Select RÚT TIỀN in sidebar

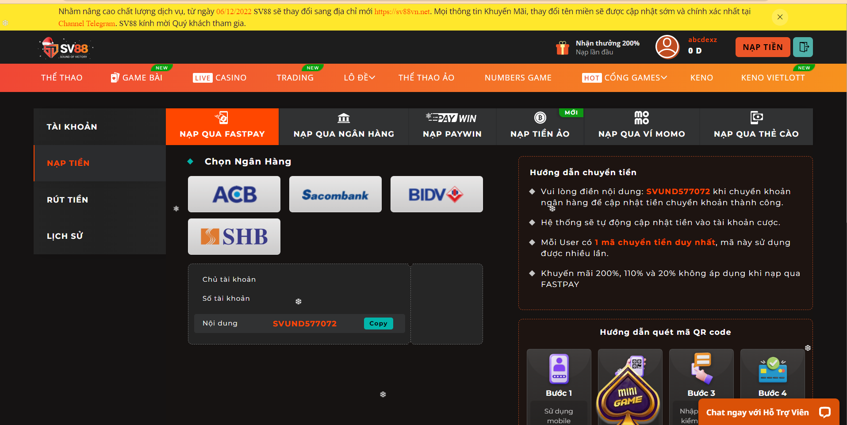tap(100, 200)
